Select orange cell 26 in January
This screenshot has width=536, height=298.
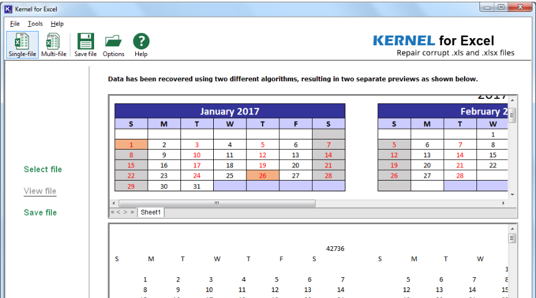[263, 175]
